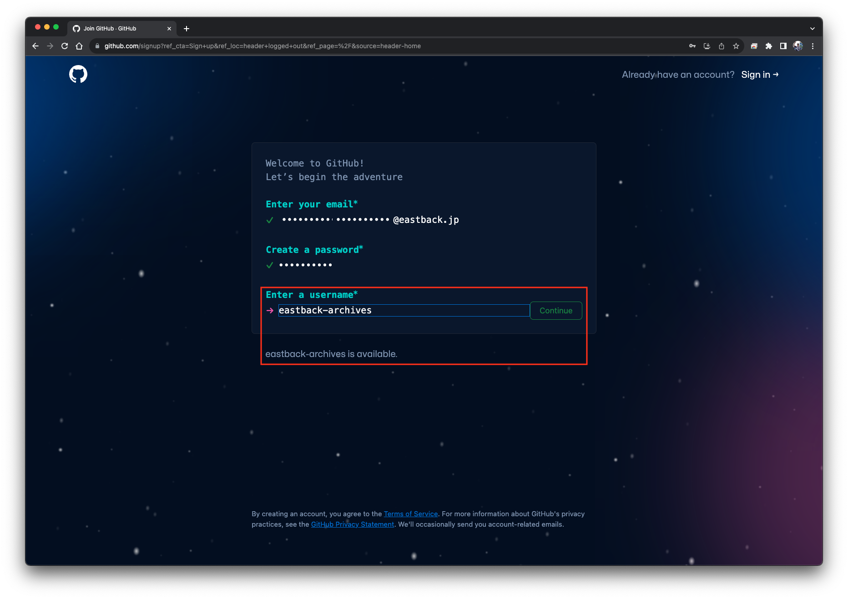View site lock information
The width and height of the screenshot is (848, 599).
pos(97,46)
